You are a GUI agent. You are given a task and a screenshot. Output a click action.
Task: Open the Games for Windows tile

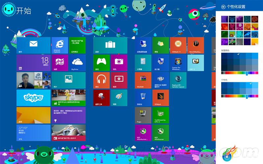[178, 63]
